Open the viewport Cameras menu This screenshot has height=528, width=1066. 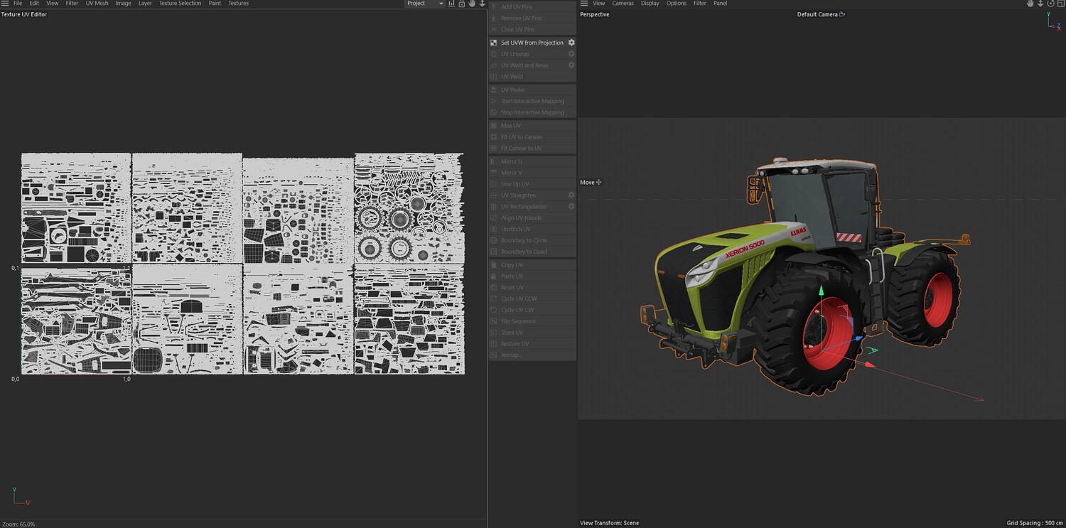(x=623, y=4)
